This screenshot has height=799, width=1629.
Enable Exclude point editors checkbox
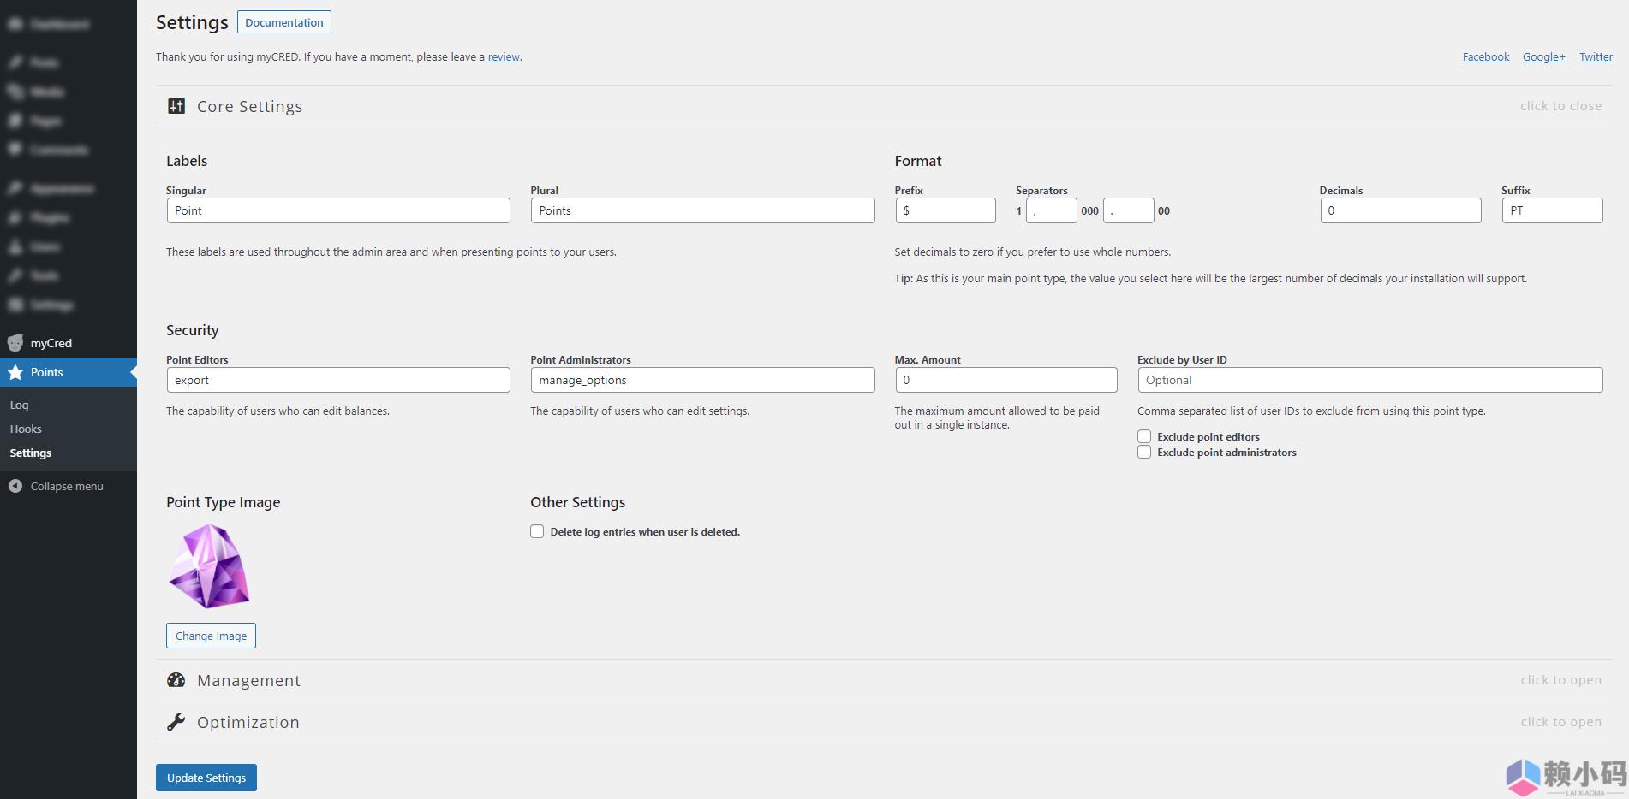(x=1144, y=436)
